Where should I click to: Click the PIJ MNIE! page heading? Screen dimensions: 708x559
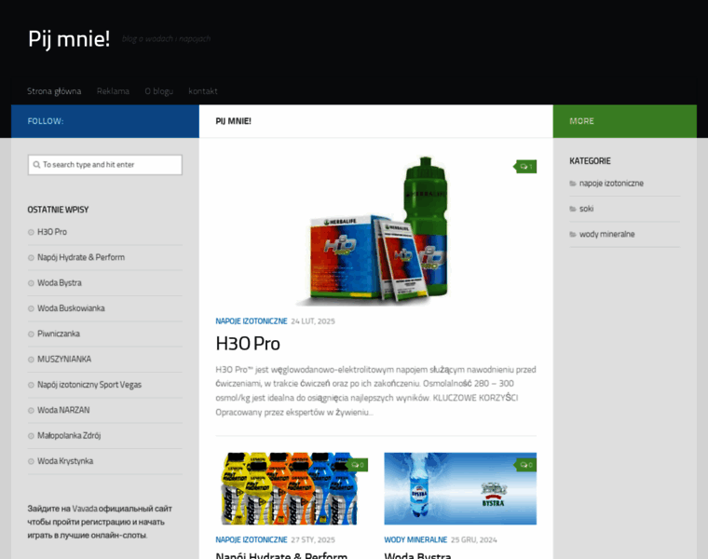[x=234, y=121]
